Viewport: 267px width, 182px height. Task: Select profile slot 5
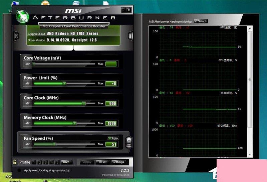tap(57, 162)
